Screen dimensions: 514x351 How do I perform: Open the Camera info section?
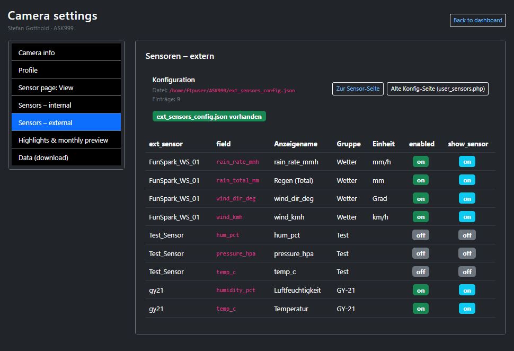[66, 52]
